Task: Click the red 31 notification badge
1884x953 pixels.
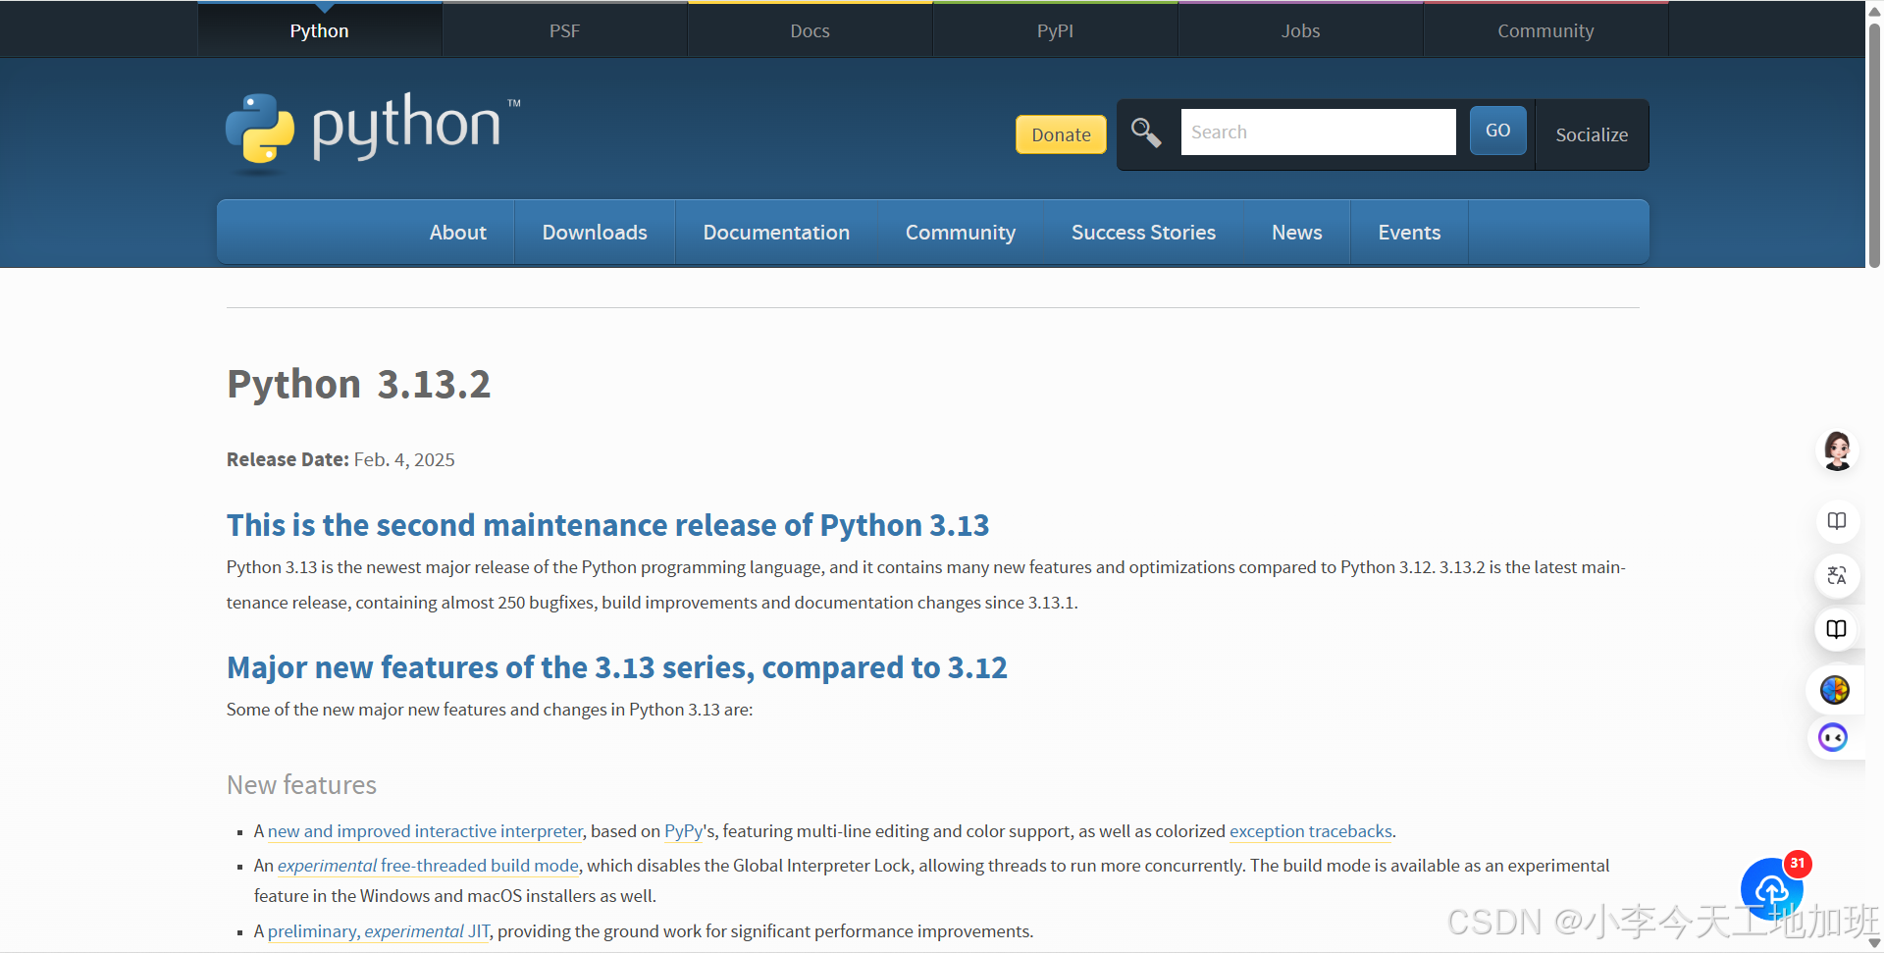Action: 1798,863
